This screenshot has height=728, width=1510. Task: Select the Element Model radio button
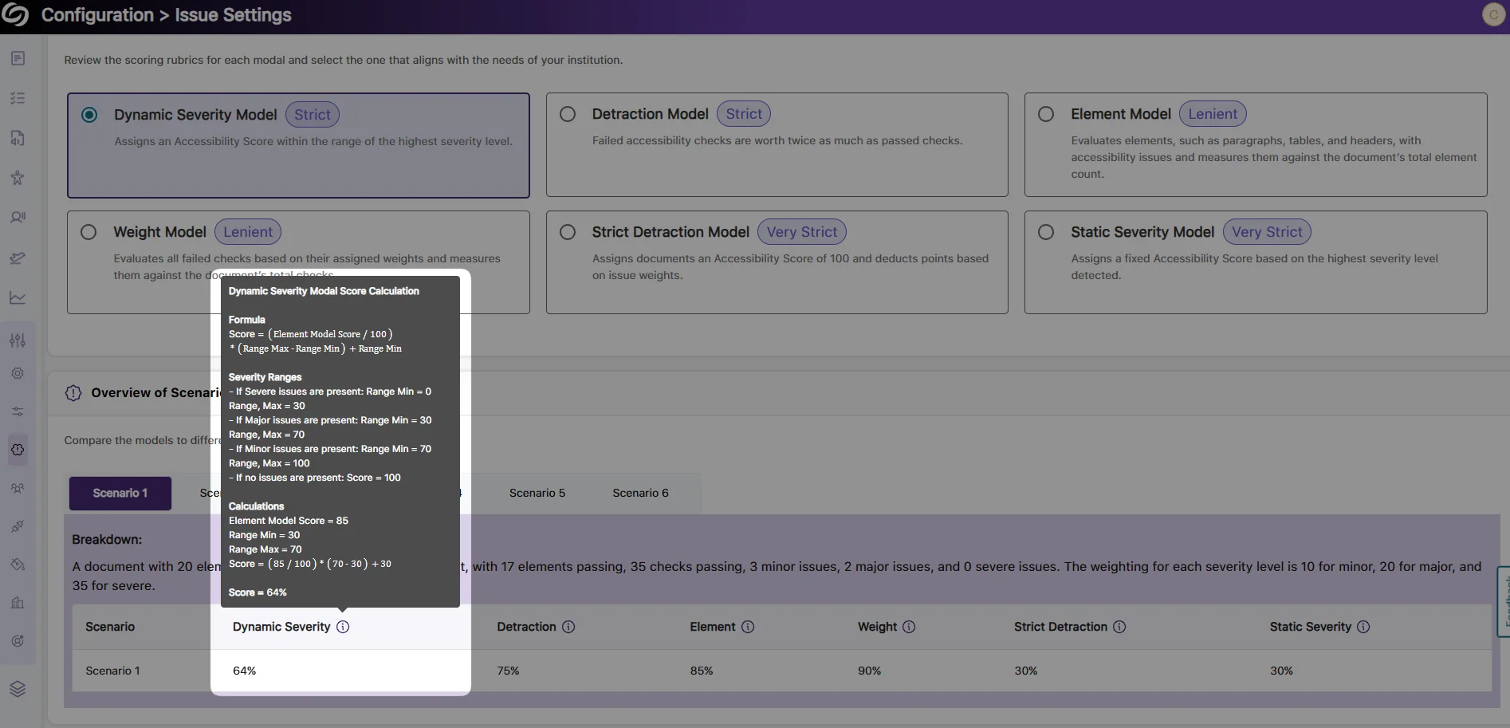point(1046,114)
